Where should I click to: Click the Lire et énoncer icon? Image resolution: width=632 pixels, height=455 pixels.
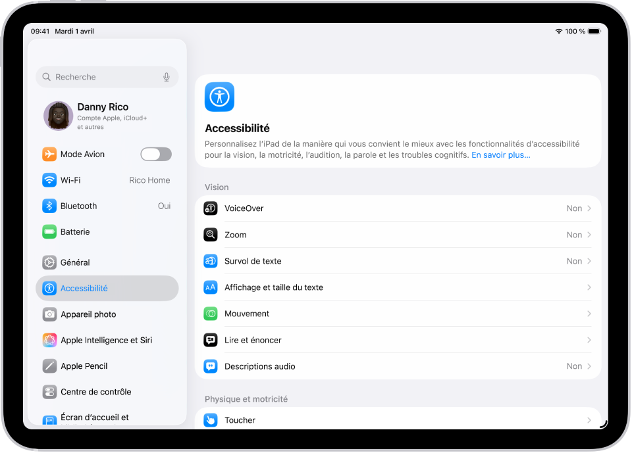point(211,340)
